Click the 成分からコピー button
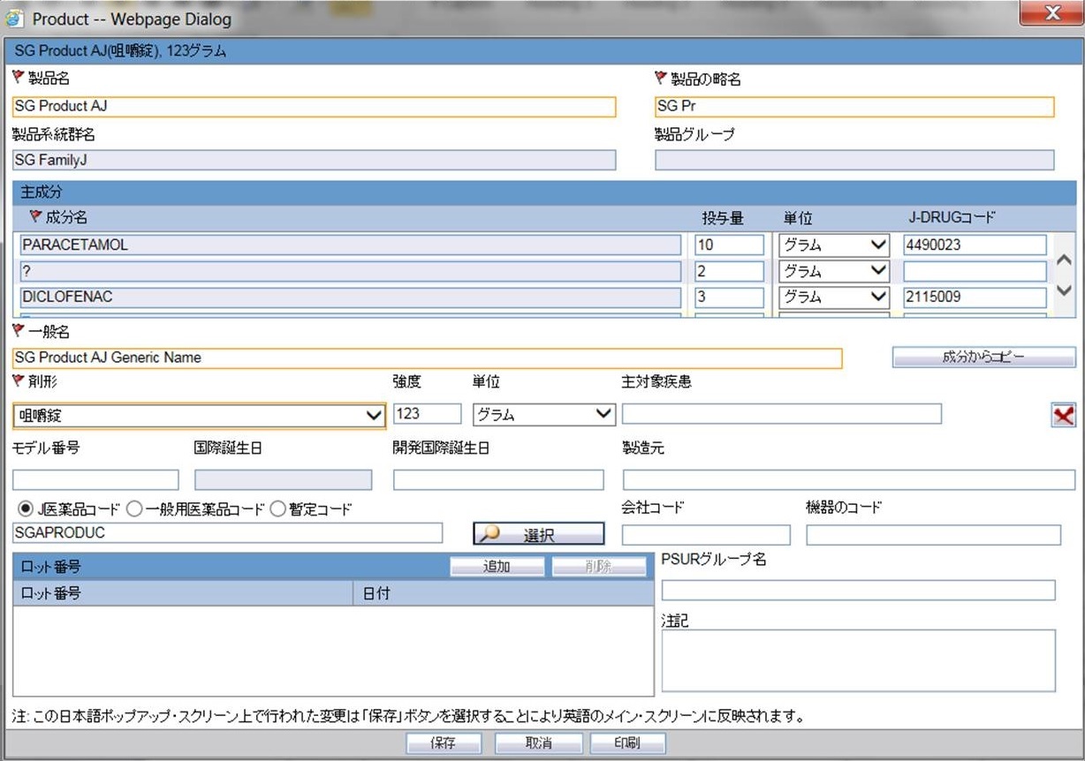The height and width of the screenshot is (761, 1085). click(x=984, y=358)
